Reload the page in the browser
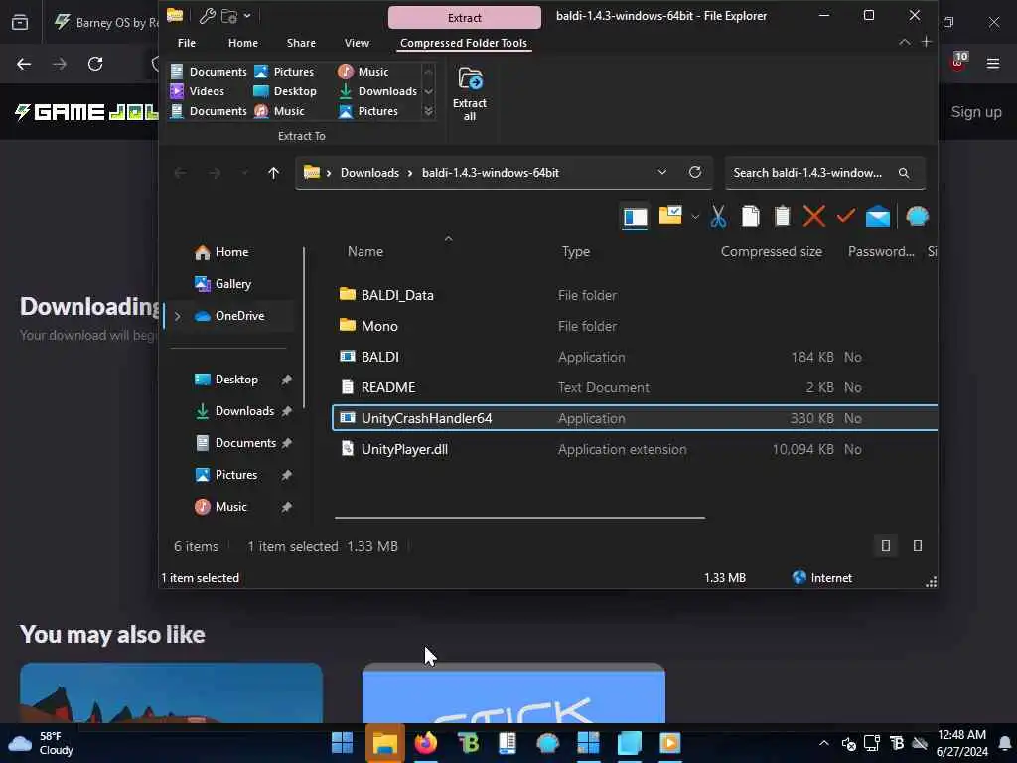This screenshot has width=1017, height=763. [95, 64]
